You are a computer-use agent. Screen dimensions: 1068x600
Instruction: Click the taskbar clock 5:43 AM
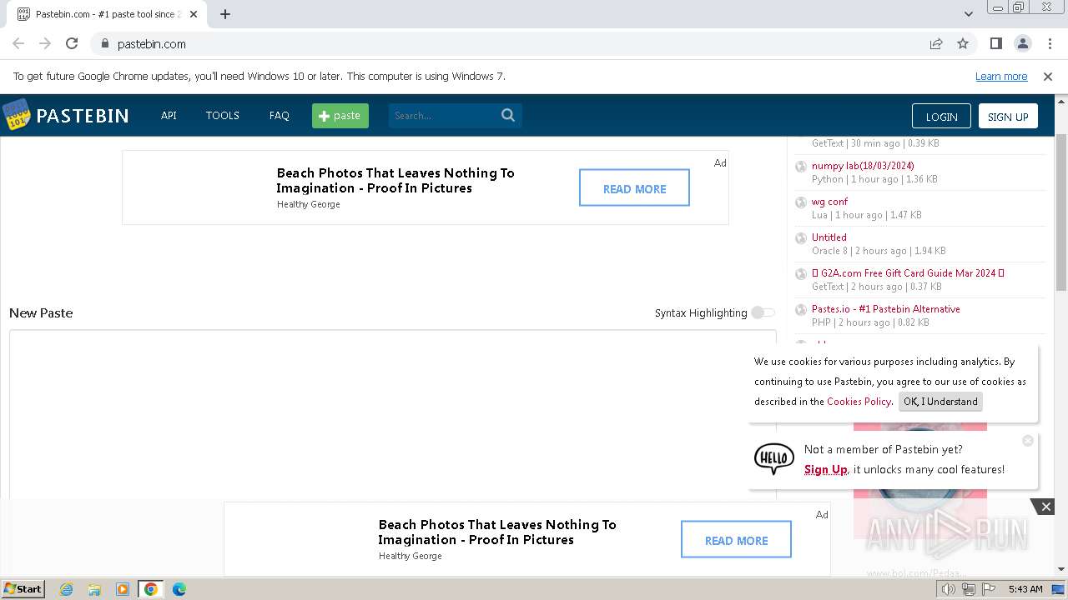click(1025, 589)
